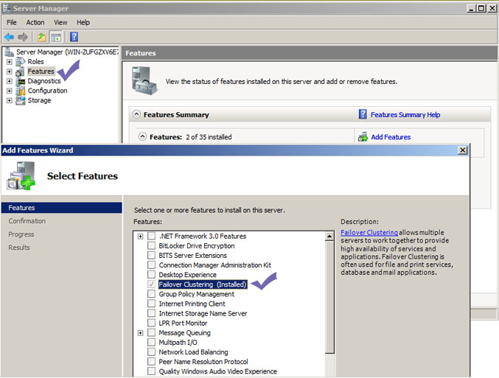
Task: Select the Diagnostics node icon in tree
Action: [x=21, y=82]
